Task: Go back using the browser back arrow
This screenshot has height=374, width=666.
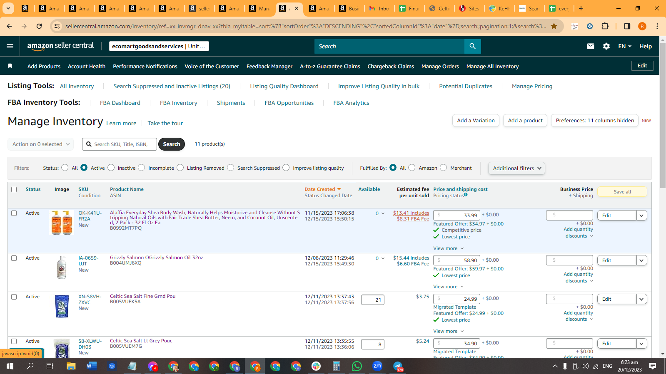Action: [x=9, y=26]
